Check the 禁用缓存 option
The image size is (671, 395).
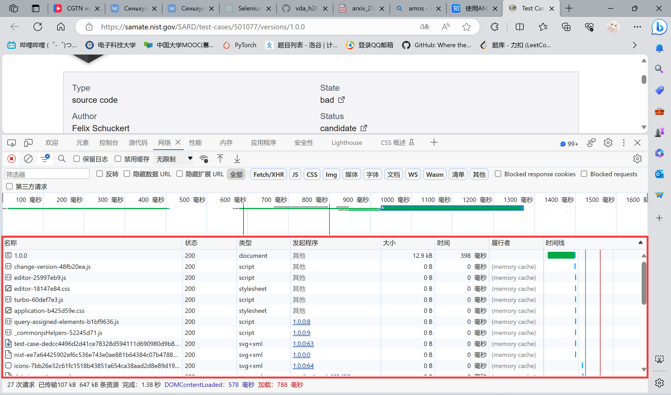click(x=118, y=159)
